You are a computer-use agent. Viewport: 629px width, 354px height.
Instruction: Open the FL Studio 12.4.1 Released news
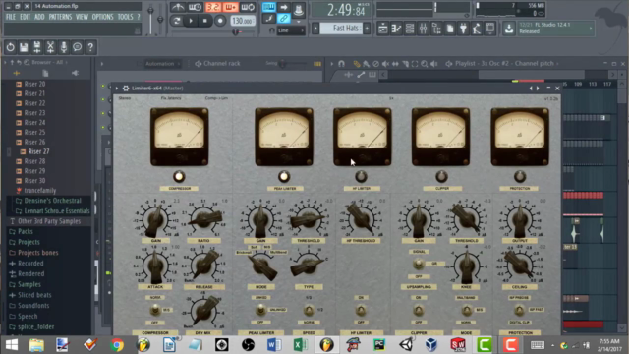(x=555, y=29)
